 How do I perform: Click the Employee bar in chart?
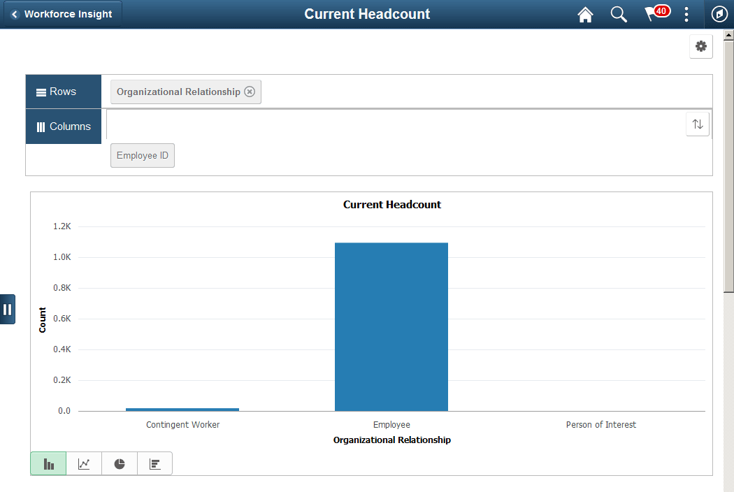click(x=391, y=327)
